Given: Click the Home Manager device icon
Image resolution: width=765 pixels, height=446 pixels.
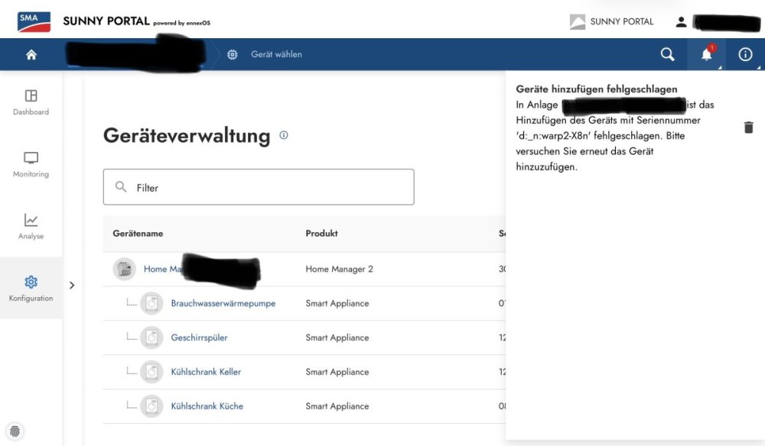Looking at the screenshot, I should point(125,269).
